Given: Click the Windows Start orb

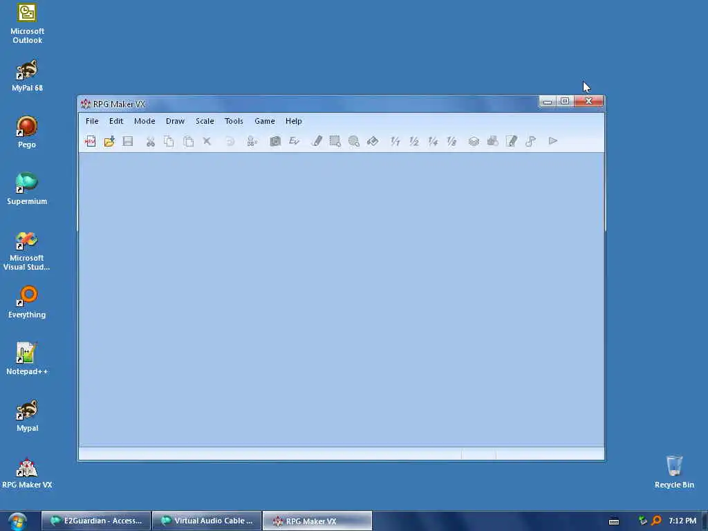Looking at the screenshot, I should point(17,521).
